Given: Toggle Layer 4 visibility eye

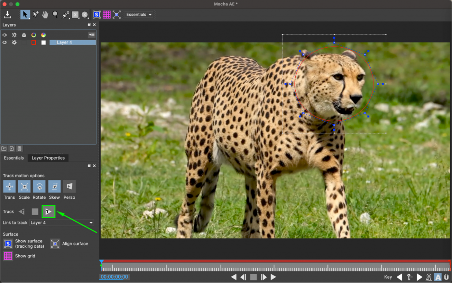Looking at the screenshot, I should point(4,42).
